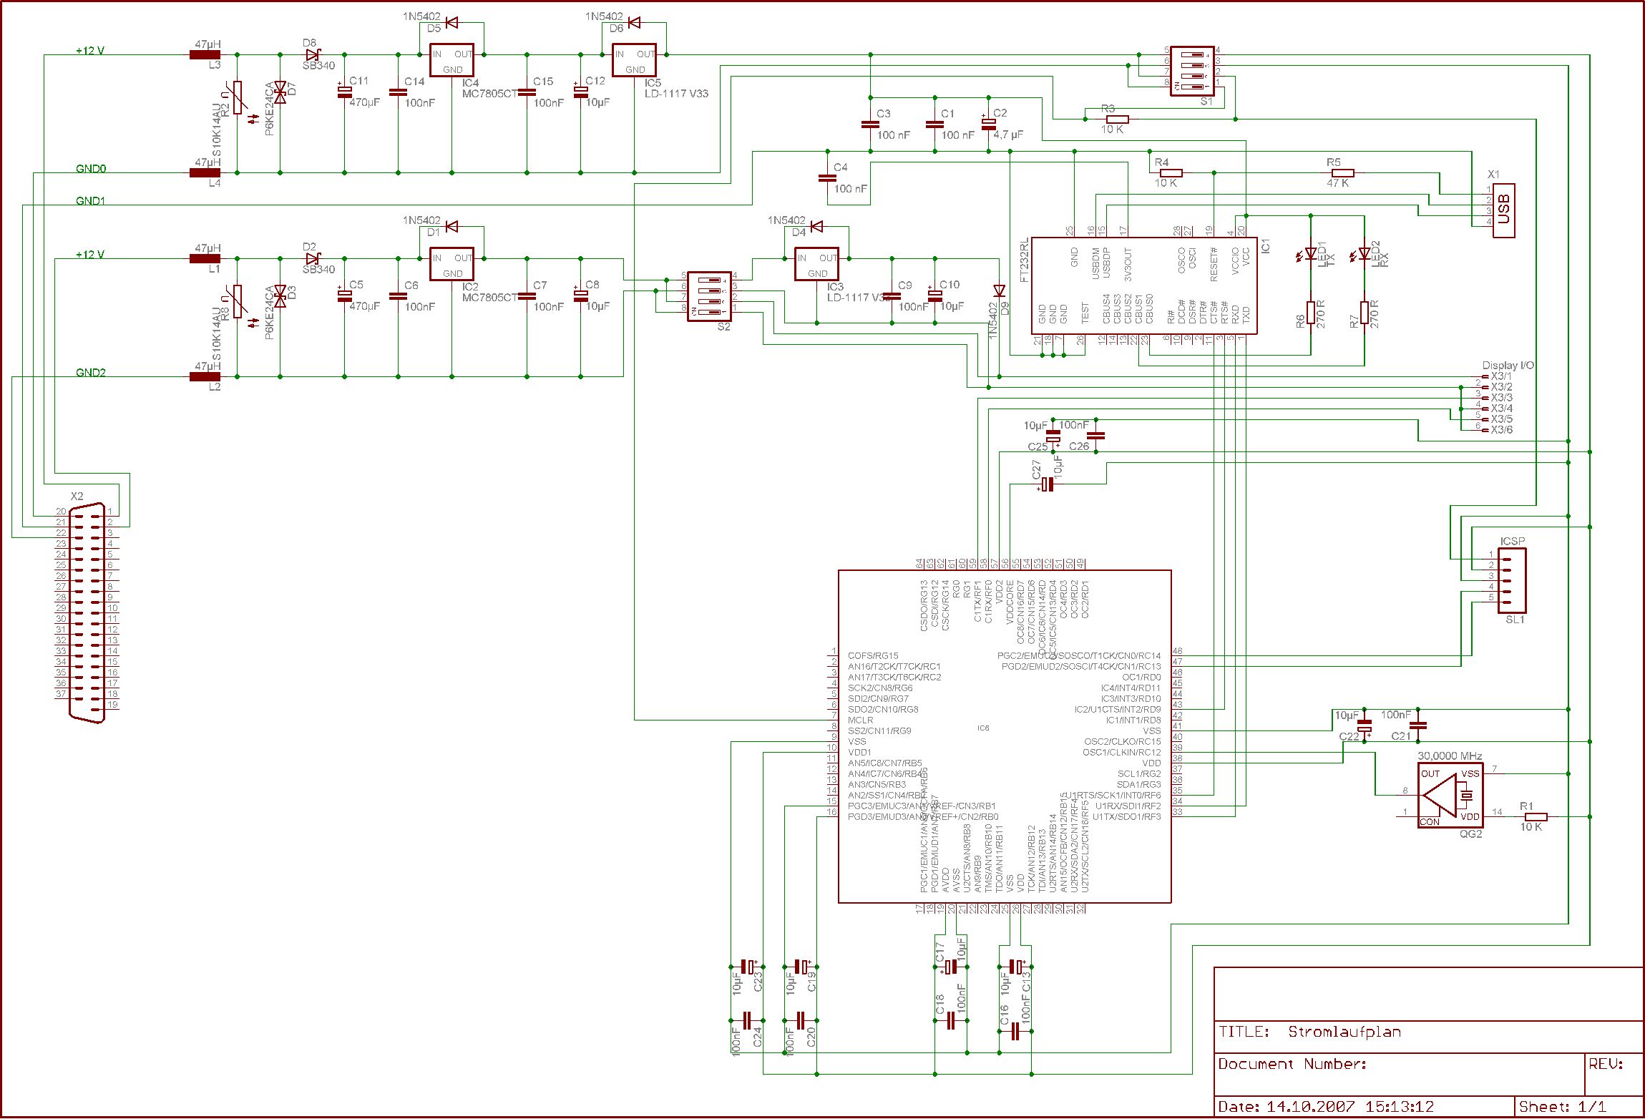Viewport: 1645px width, 1119px height.
Task: Click the USB connector X1 symbol
Action: 1503,210
